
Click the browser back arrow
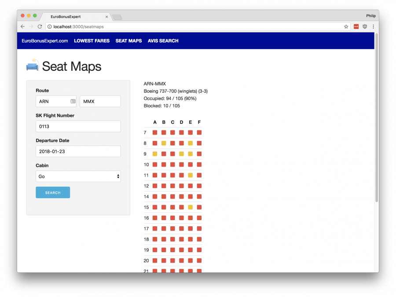pyautogui.click(x=23, y=27)
